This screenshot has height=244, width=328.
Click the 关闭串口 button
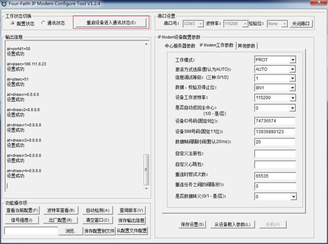pos(301,24)
